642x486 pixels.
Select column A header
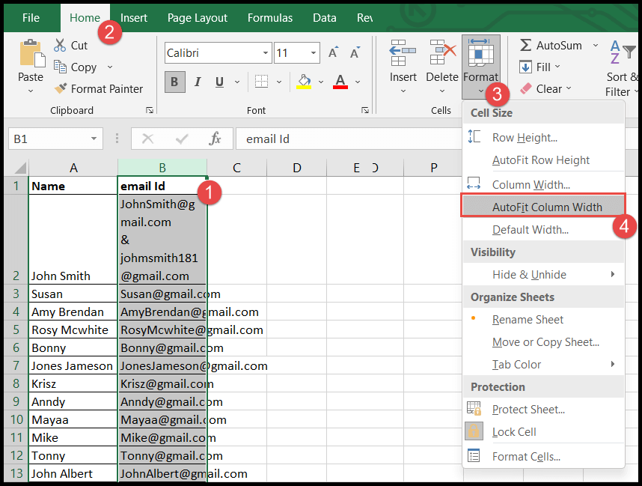[73, 168]
